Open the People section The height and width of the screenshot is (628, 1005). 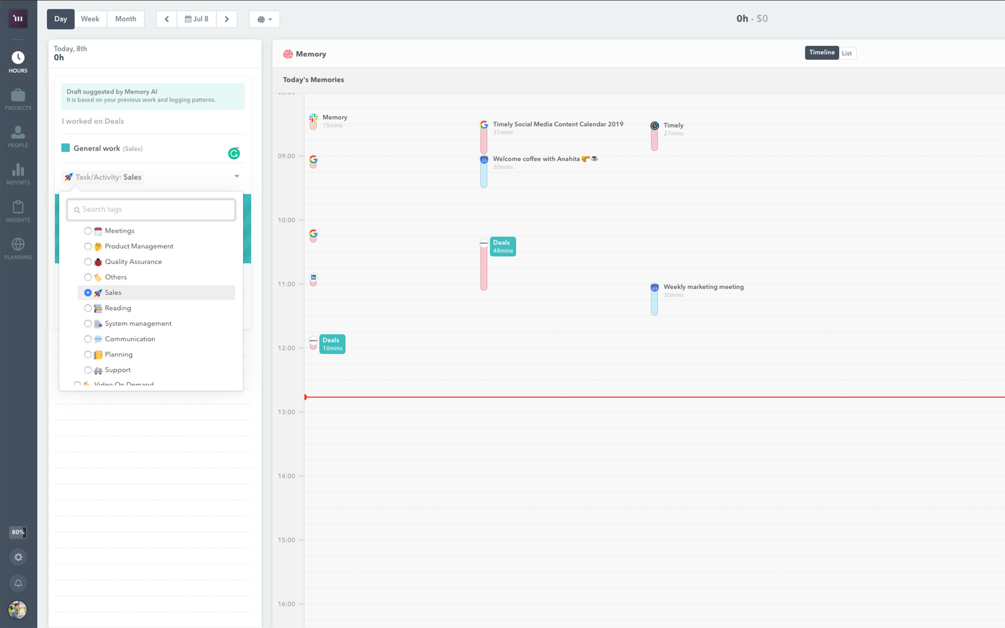coord(18,137)
